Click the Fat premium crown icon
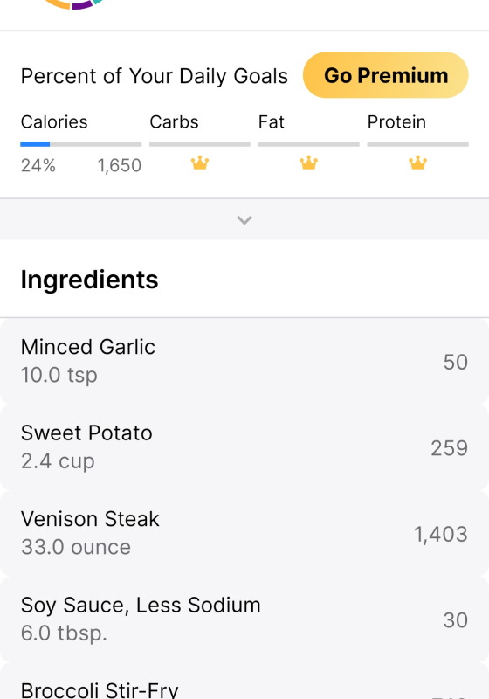 [308, 163]
